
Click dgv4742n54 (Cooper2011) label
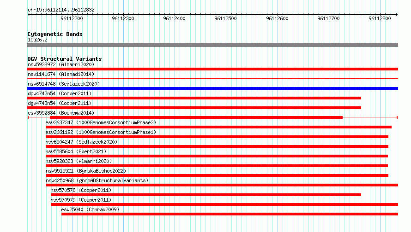point(60,93)
